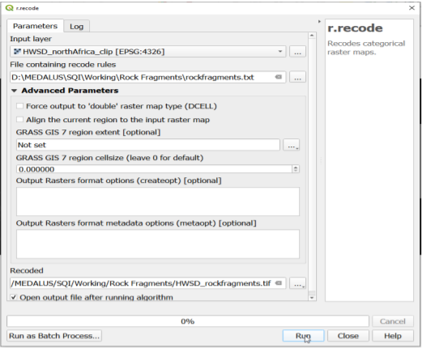Click the createopt format options text box
Viewport: 422px width, 348px height.
[x=158, y=202]
